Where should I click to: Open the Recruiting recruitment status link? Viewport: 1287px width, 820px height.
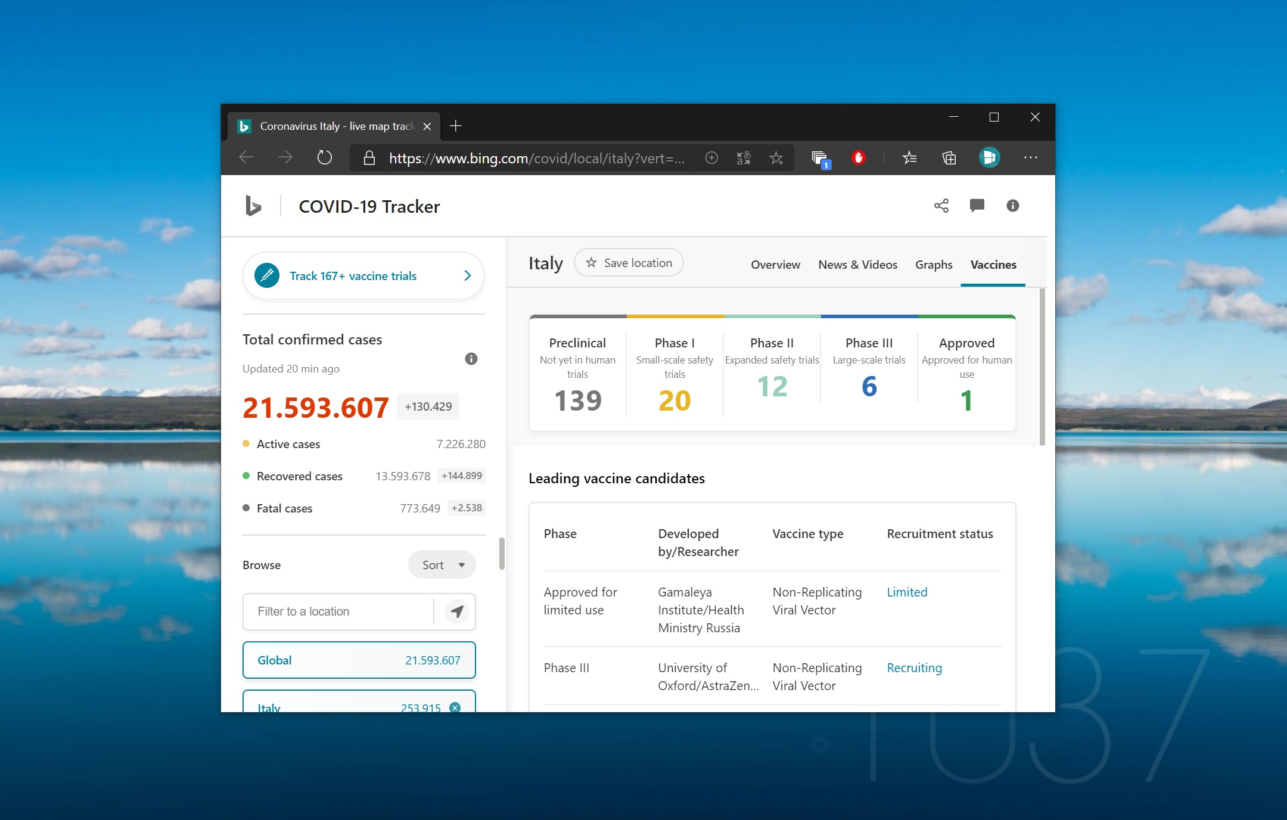click(x=914, y=668)
